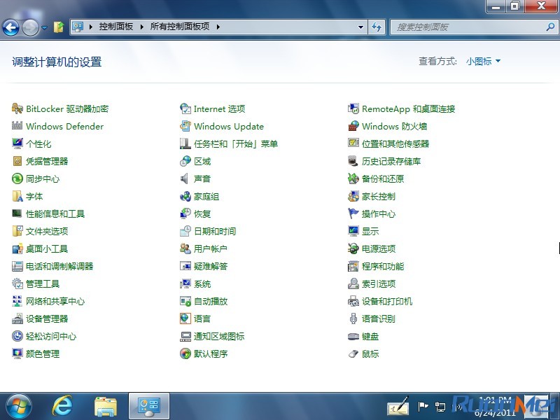Viewport: 560px width, 420px height.
Task: Open the 管理工具 icon
Action: (x=17, y=283)
